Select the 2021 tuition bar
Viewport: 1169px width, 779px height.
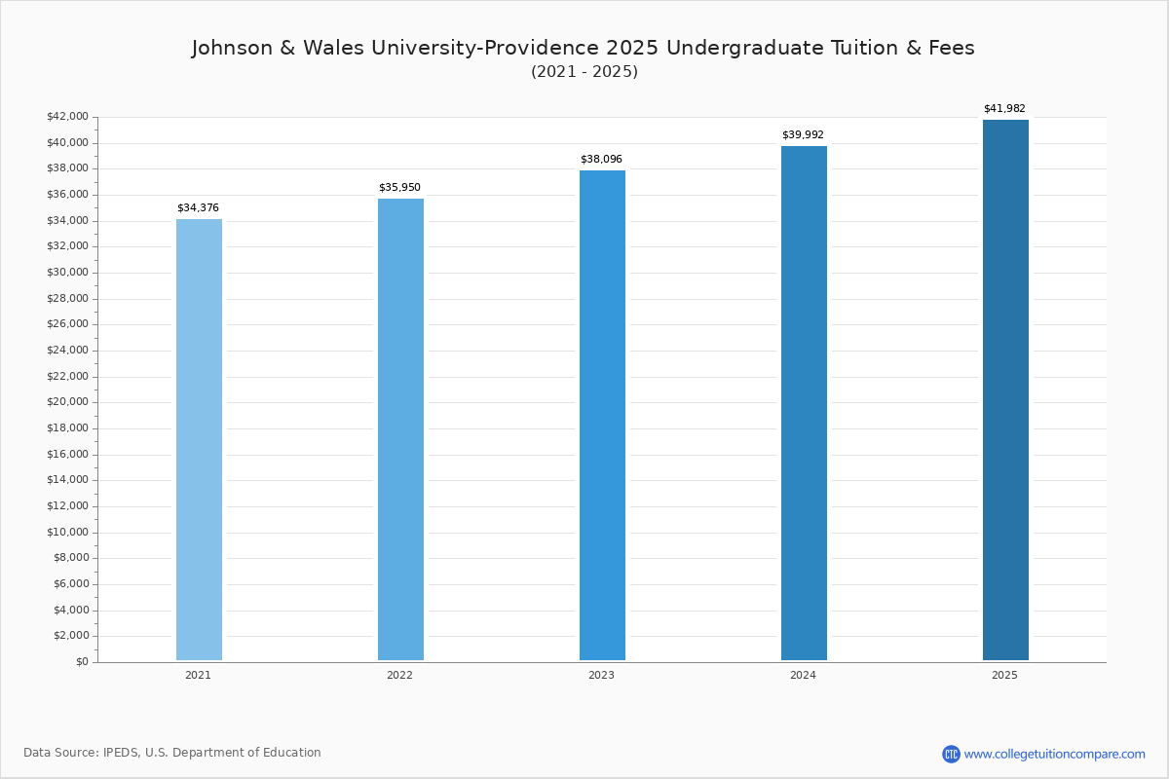[198, 438]
